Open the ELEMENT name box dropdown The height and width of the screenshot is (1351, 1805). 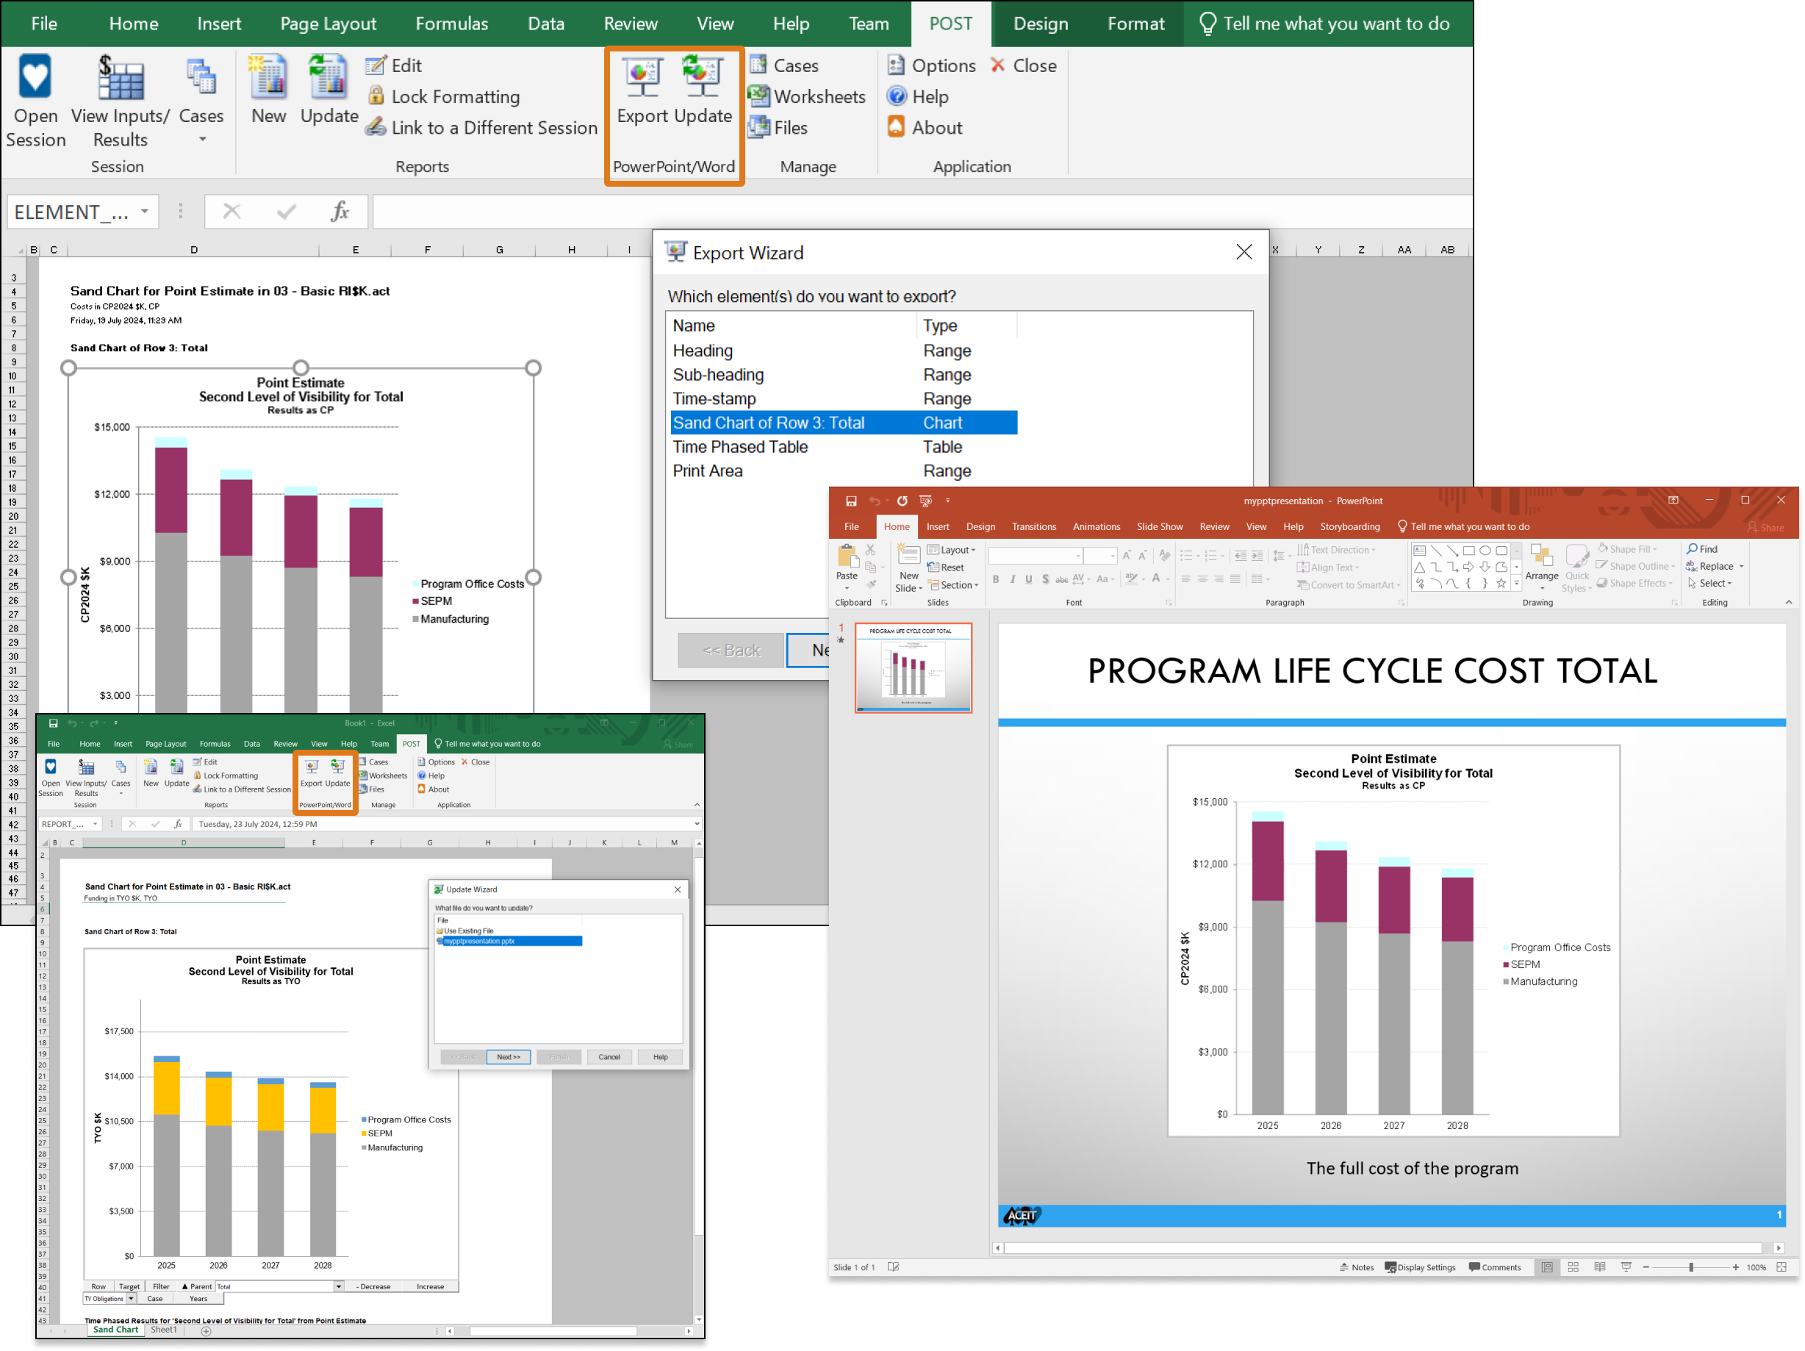(143, 211)
